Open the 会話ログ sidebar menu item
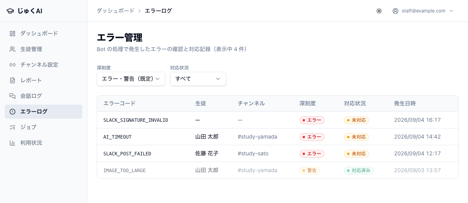468x203 pixels. 43,96
